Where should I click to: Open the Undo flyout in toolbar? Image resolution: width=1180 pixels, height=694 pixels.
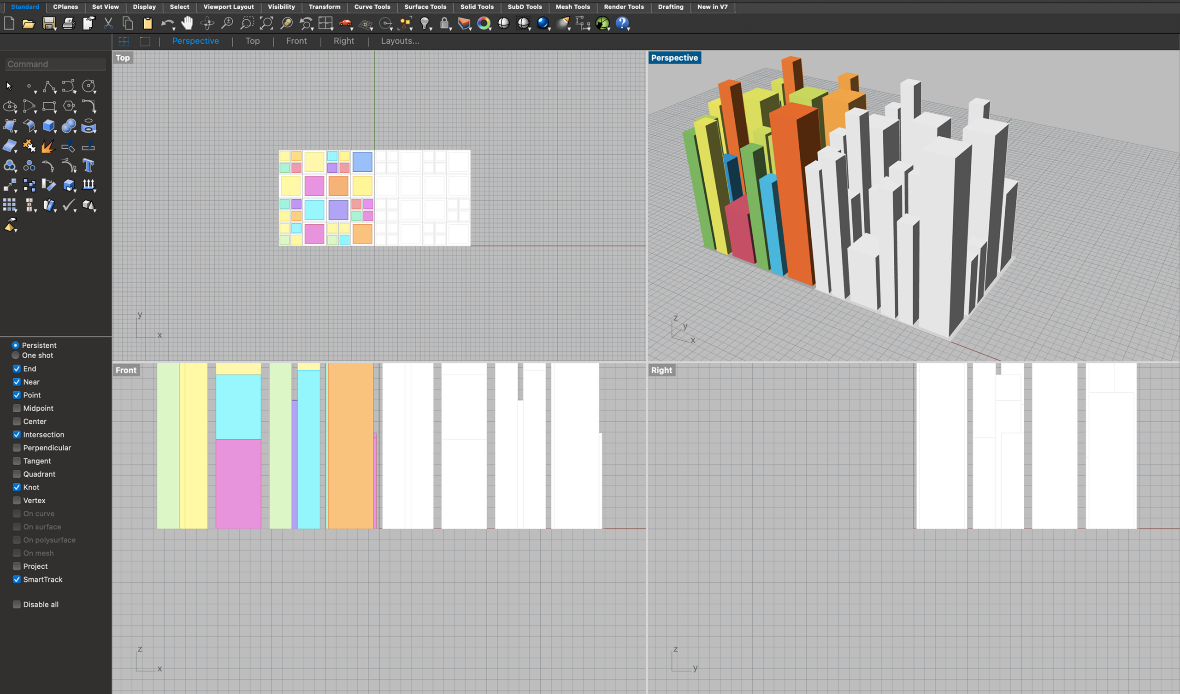(174, 29)
